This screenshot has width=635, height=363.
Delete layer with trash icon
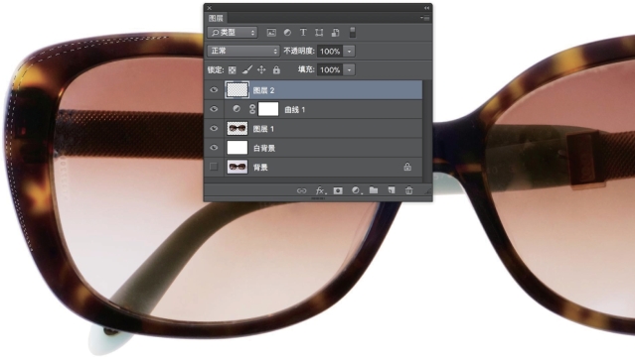(409, 190)
